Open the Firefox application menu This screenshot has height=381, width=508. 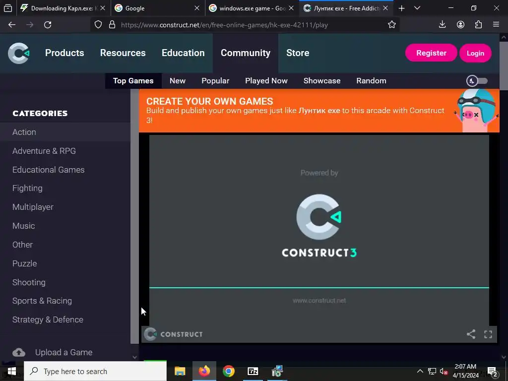pyautogui.click(x=496, y=25)
